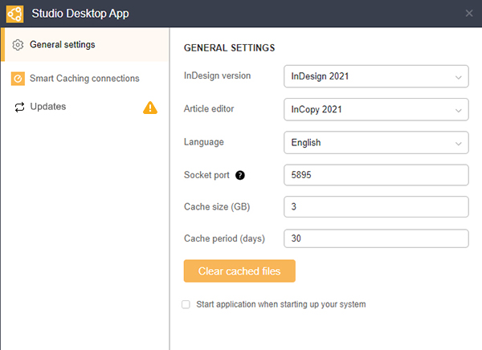Click the Studio Desktop App window title
The width and height of the screenshot is (482, 350).
coord(80,13)
